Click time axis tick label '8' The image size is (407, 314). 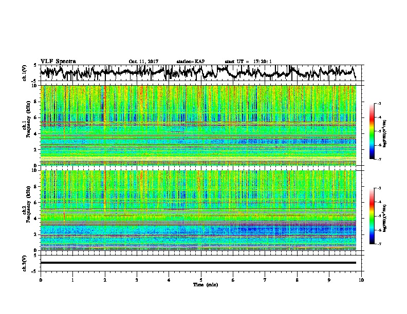(297, 280)
